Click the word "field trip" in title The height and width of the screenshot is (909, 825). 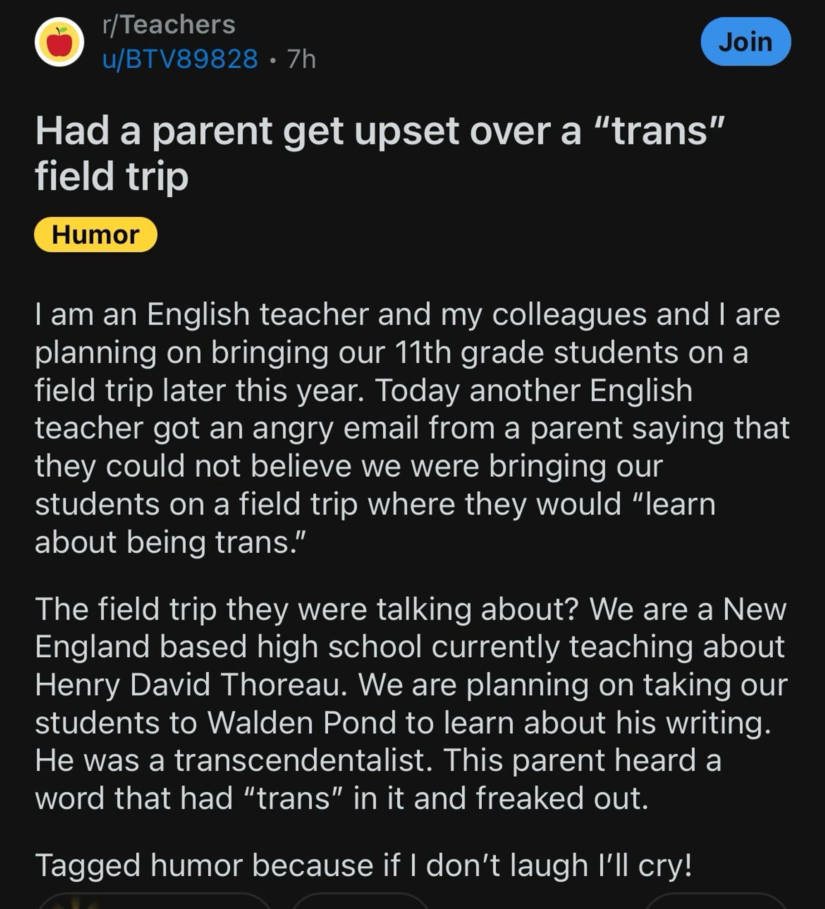pyautogui.click(x=112, y=176)
